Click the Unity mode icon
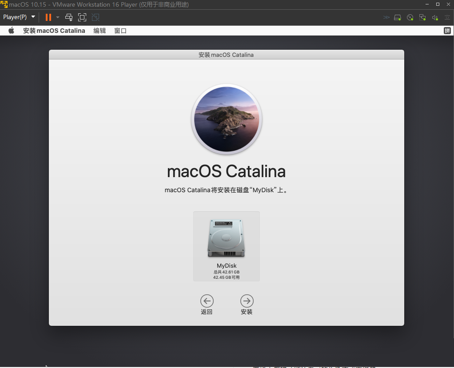This screenshot has width=454, height=368. (x=96, y=17)
